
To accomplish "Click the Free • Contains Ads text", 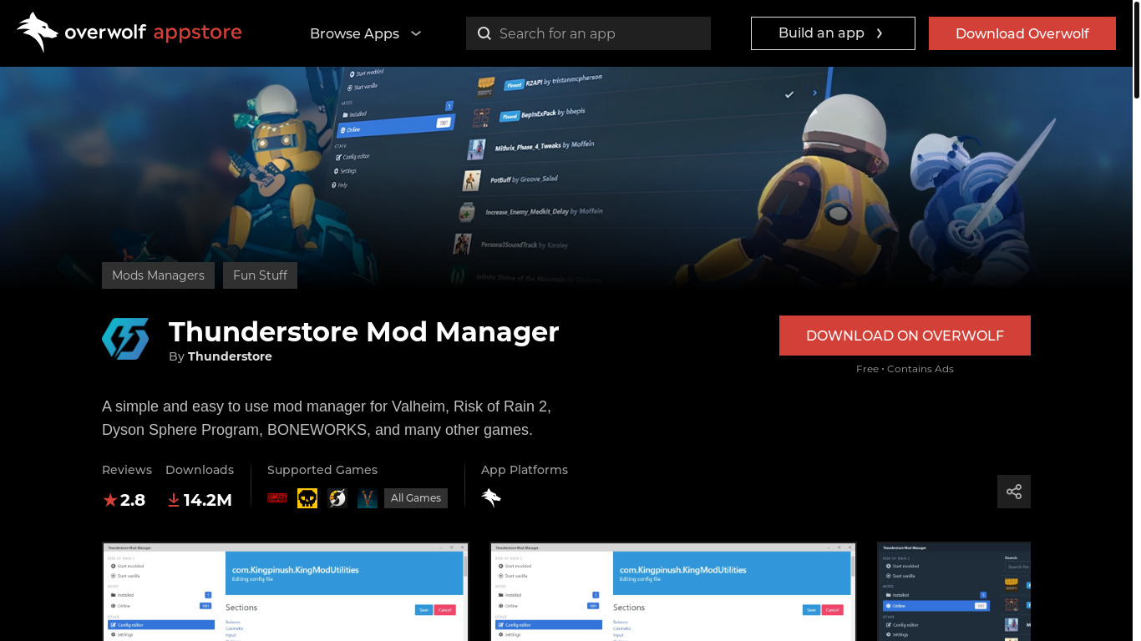I will 905,369.
